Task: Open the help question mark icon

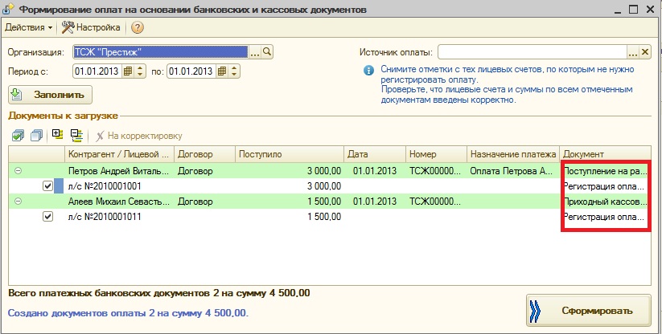Action: pyautogui.click(x=137, y=27)
